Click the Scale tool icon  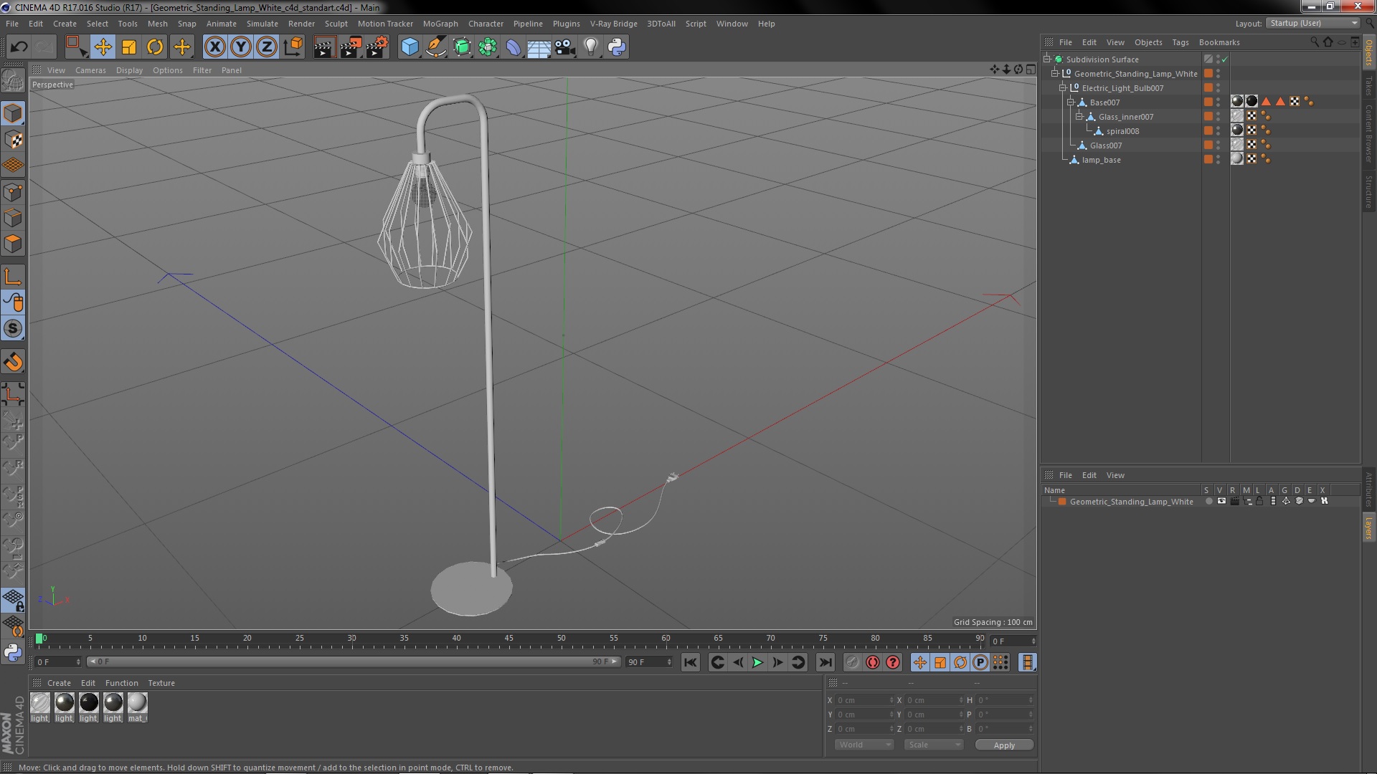(x=129, y=47)
